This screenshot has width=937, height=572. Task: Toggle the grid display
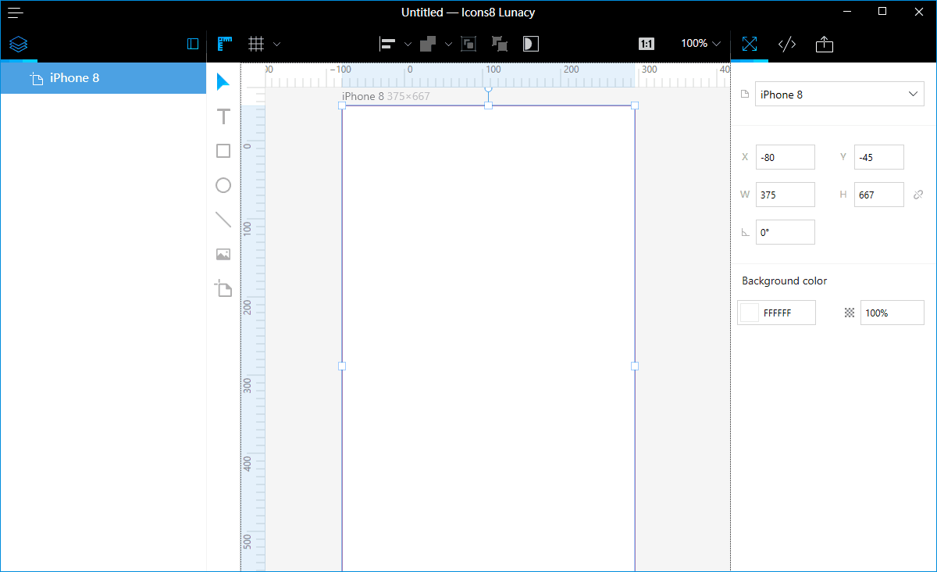click(256, 44)
